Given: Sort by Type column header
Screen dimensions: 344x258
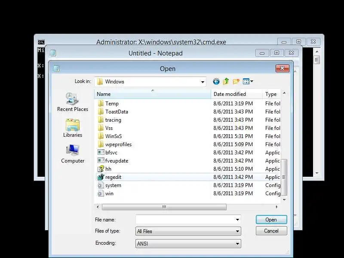Looking at the screenshot, I should click(x=272, y=94).
